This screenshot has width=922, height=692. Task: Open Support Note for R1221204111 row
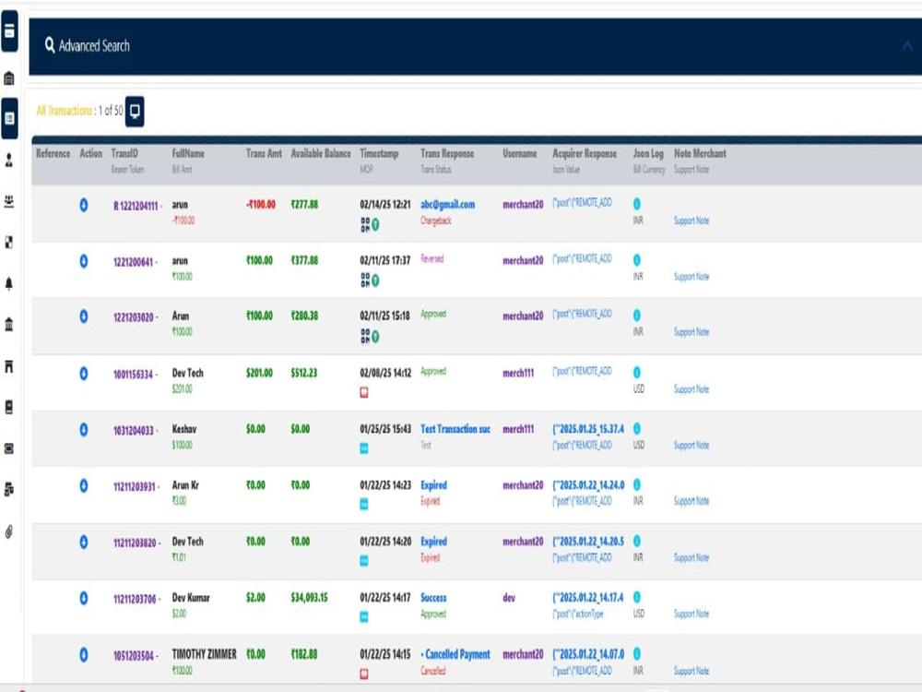[x=691, y=221]
